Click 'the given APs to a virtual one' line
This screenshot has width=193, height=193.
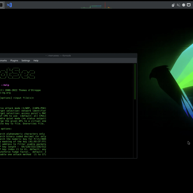pyautogui.click(x=26, y=121)
